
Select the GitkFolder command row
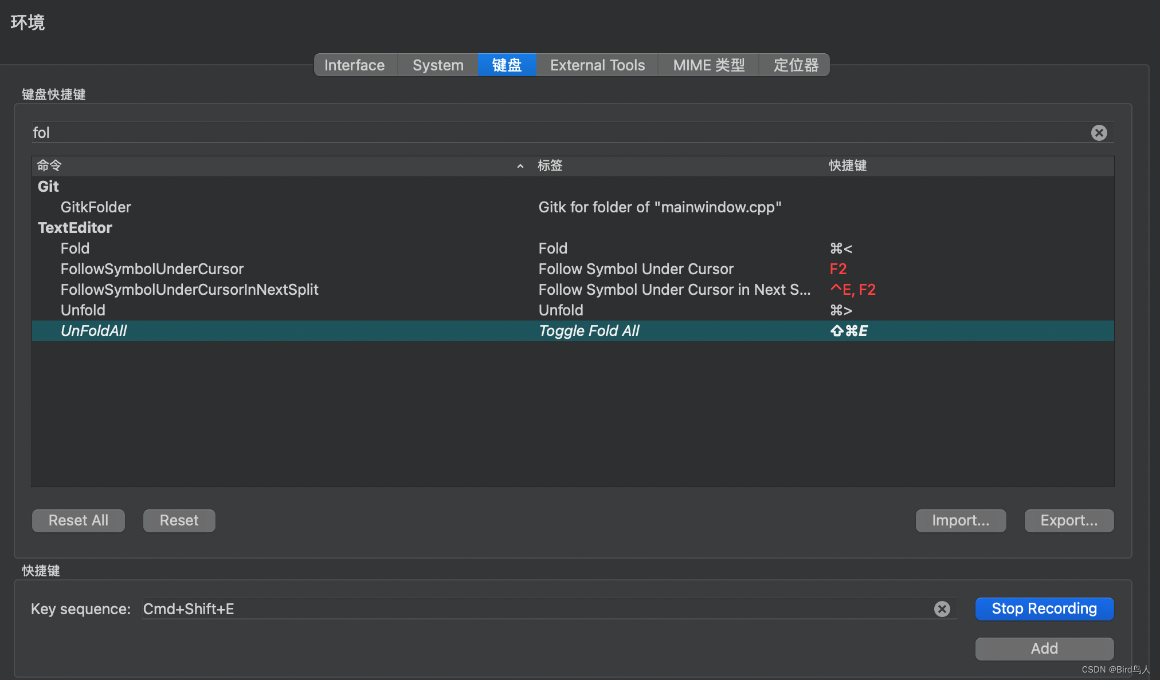click(x=96, y=207)
